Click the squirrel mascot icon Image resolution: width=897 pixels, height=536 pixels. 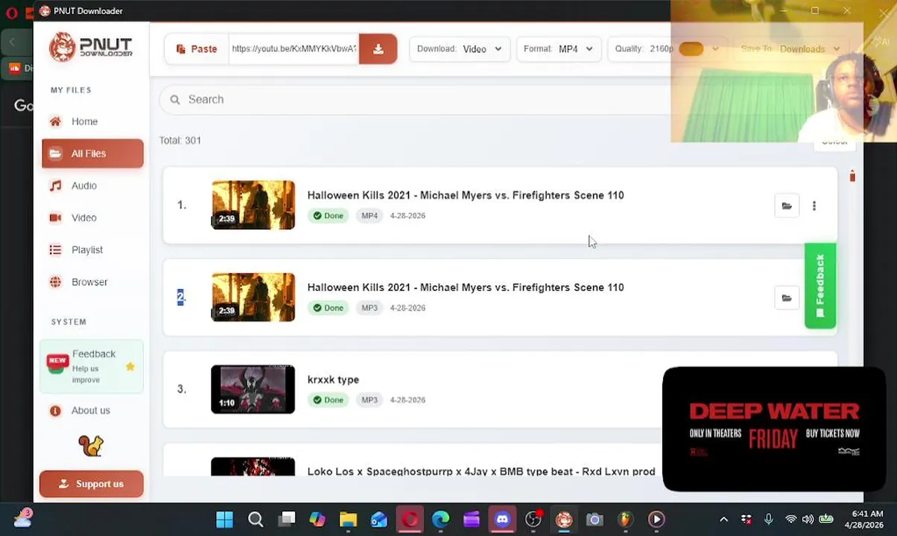pos(91,446)
